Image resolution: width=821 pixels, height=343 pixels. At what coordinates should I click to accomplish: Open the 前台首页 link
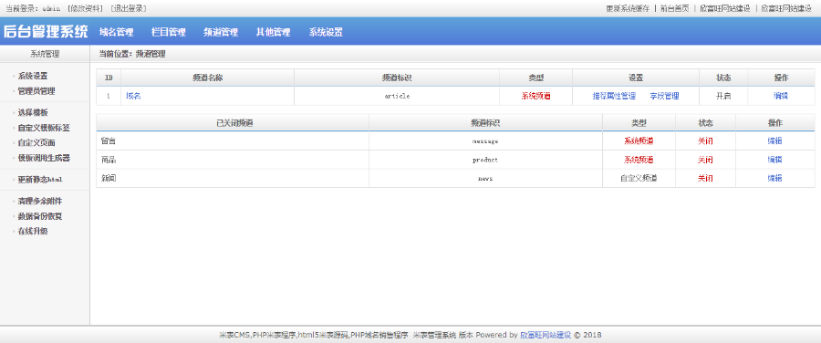[x=674, y=8]
